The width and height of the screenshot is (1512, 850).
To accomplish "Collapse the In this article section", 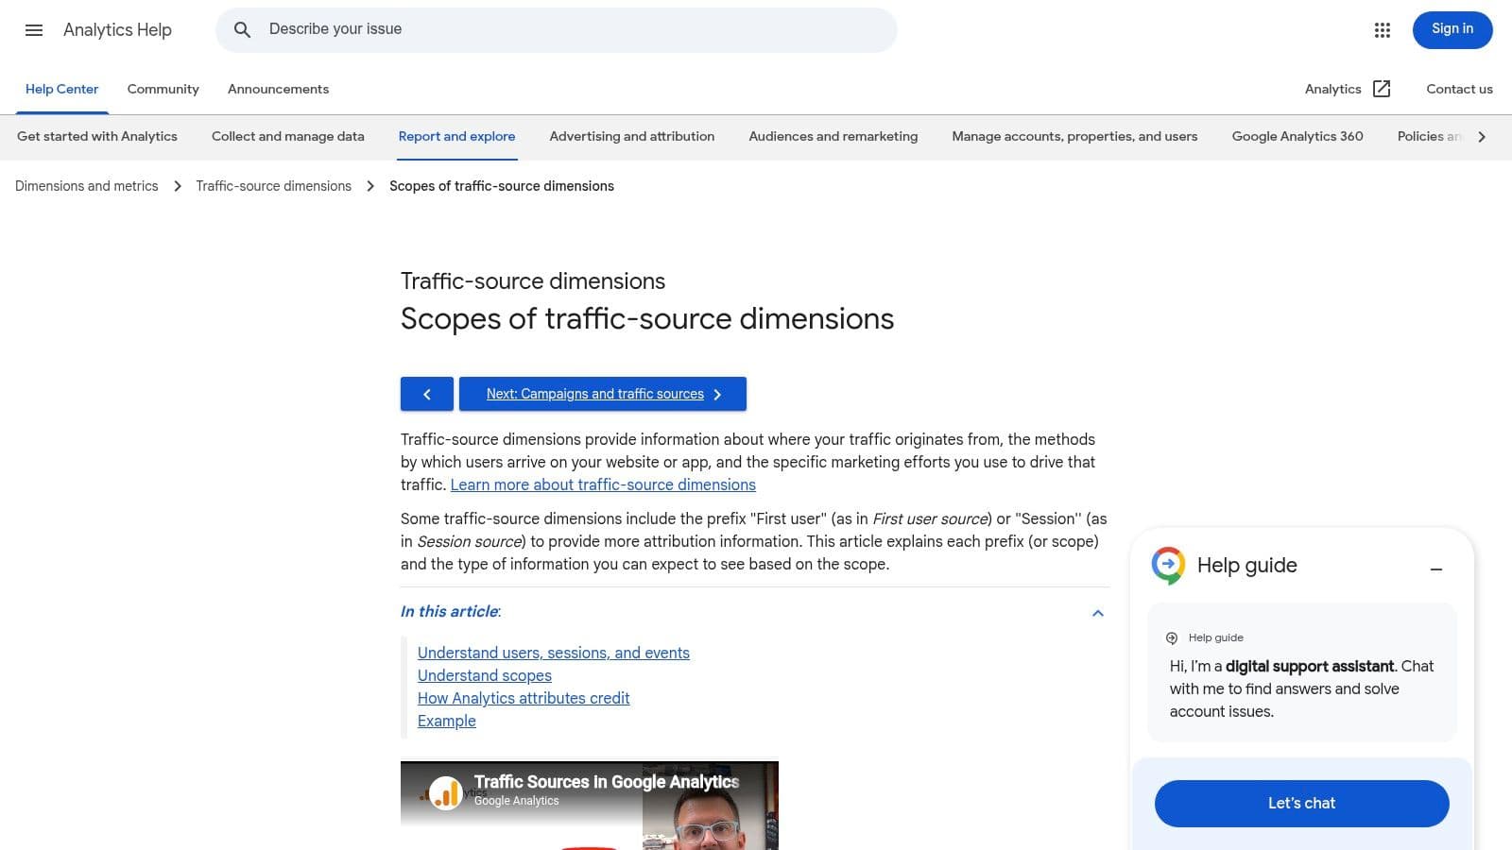I will point(1098,613).
